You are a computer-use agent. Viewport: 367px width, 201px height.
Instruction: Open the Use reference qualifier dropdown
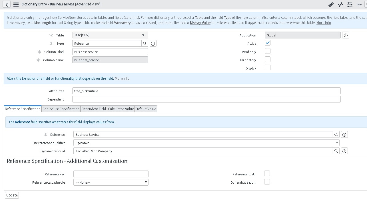tap(337, 143)
